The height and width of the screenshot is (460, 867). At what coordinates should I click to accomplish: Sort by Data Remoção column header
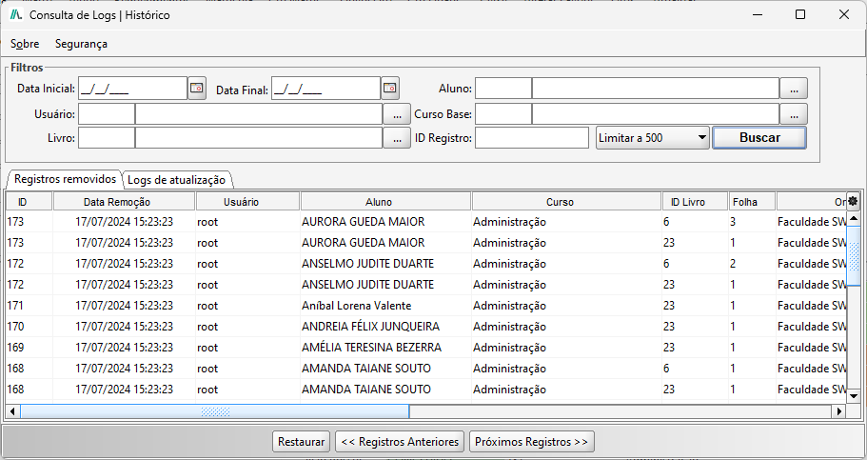(x=124, y=202)
